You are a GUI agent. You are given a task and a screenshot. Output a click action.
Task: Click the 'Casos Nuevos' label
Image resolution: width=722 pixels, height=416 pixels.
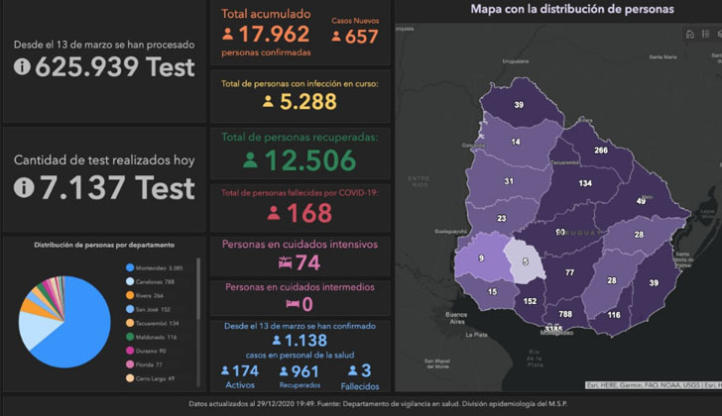tap(355, 21)
